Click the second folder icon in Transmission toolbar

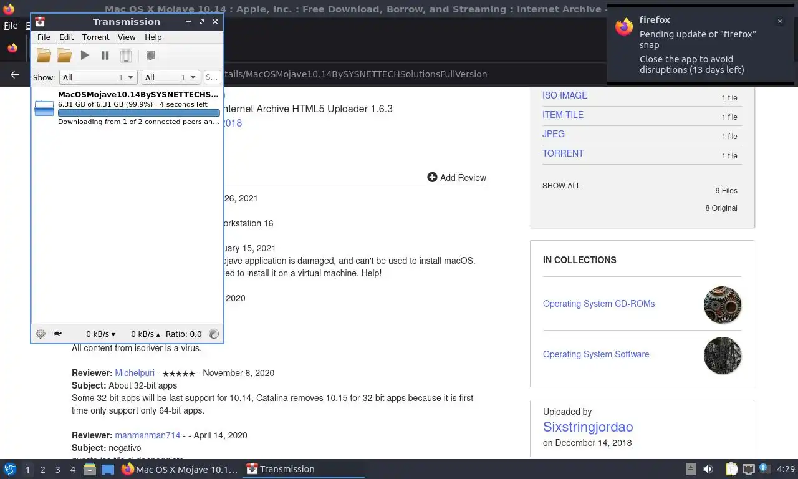pyautogui.click(x=64, y=56)
